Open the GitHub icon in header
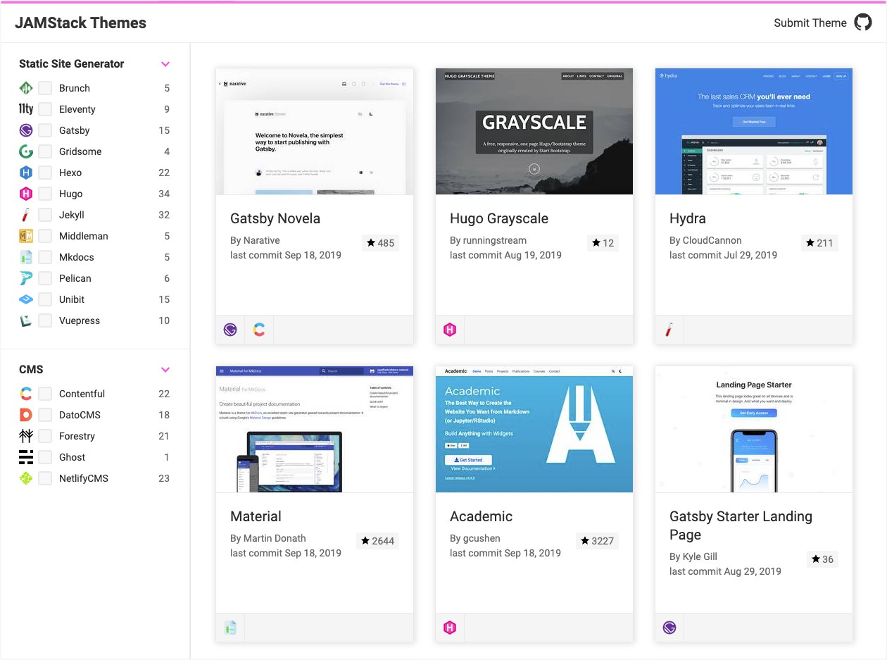 863,23
